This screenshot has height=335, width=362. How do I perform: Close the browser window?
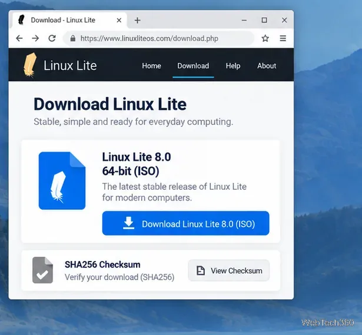pos(284,21)
